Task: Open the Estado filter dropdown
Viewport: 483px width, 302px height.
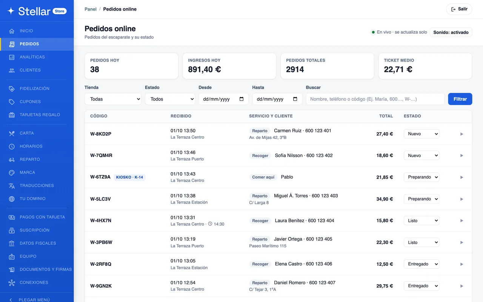Action: [x=170, y=99]
